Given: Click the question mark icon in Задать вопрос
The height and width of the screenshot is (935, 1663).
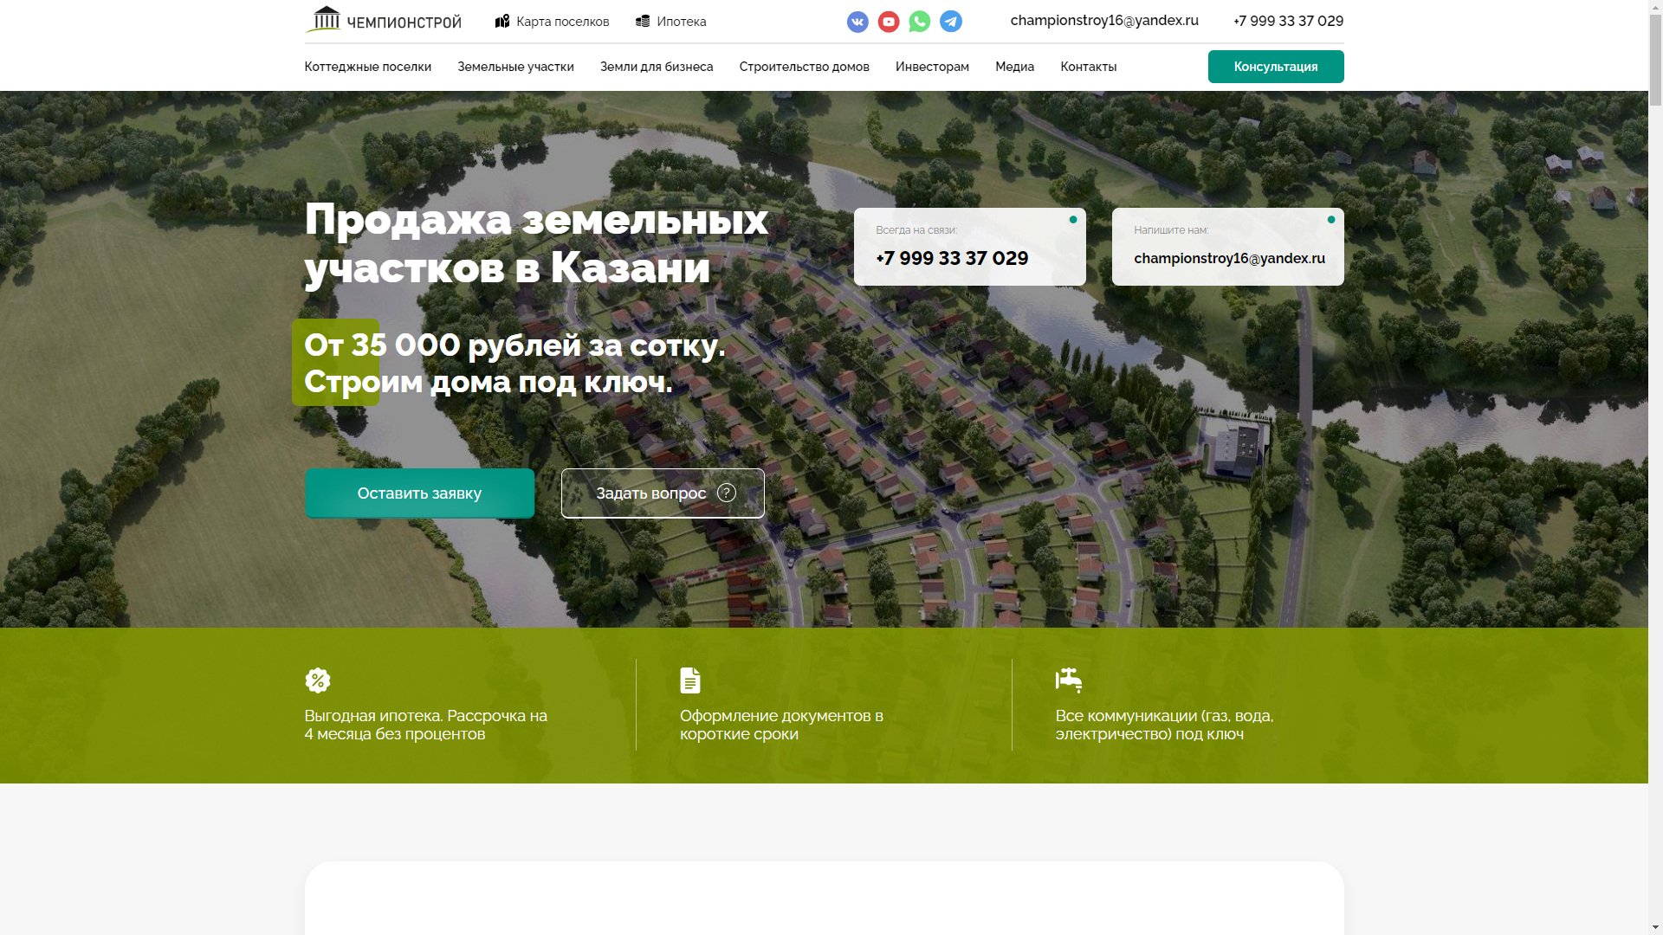Looking at the screenshot, I should point(726,493).
